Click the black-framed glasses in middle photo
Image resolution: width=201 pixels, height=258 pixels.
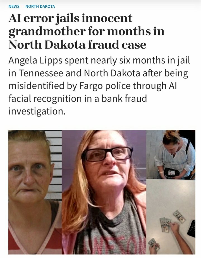pyautogui.click(x=107, y=154)
